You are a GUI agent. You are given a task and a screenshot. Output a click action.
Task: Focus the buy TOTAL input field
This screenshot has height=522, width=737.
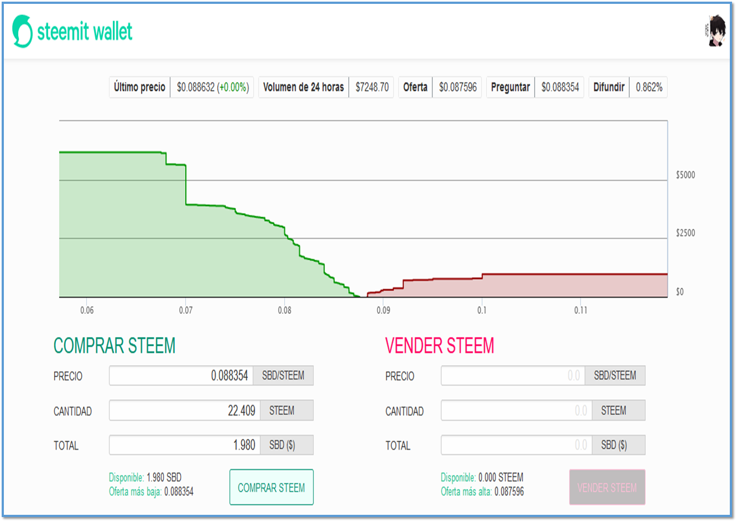[x=185, y=445]
